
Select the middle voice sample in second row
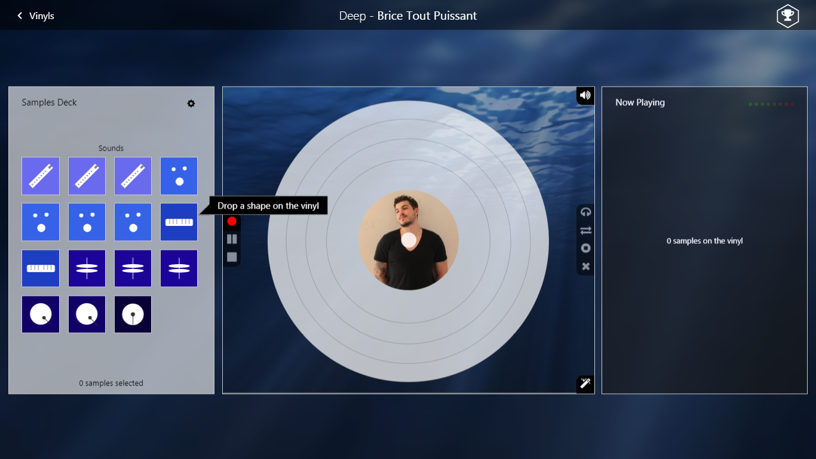coord(87,222)
